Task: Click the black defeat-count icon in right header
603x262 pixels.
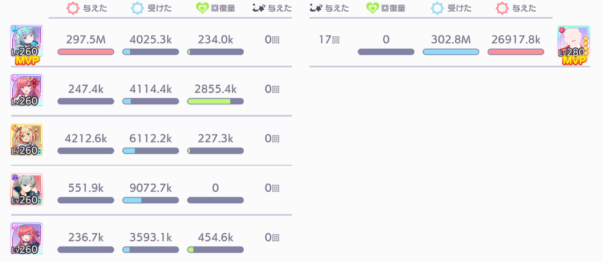Action: (317, 8)
